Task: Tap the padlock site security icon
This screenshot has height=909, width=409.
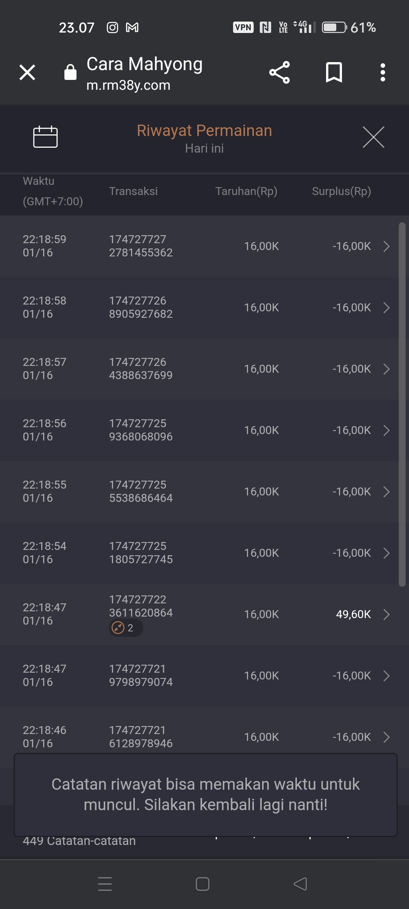Action: [x=70, y=72]
